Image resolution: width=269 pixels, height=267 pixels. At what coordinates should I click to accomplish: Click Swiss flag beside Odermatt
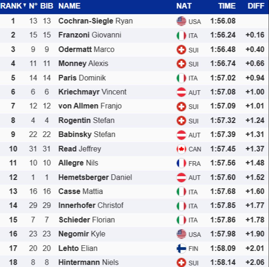click(x=181, y=50)
